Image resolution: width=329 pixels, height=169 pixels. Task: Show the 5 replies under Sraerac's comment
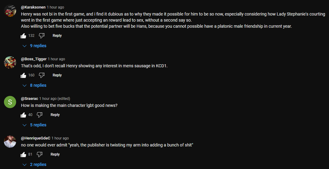pyautogui.click(x=35, y=125)
